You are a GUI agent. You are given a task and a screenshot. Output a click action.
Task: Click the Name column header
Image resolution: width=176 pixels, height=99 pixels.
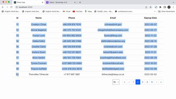(38, 18)
